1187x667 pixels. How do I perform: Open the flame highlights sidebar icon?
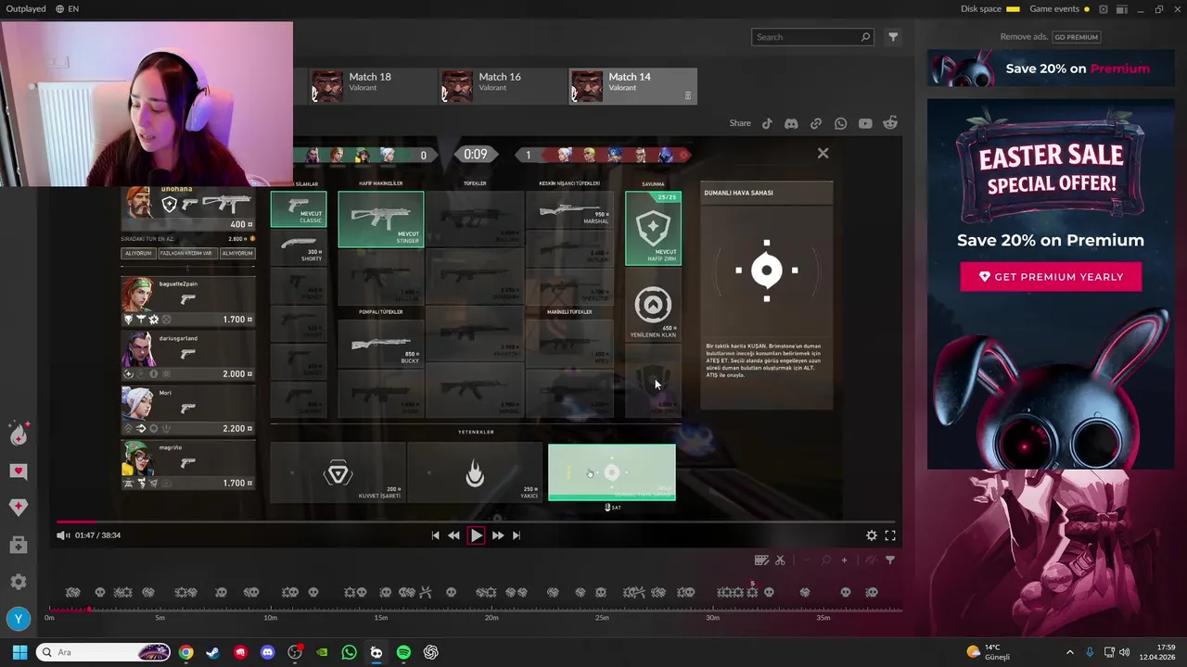pyautogui.click(x=19, y=434)
